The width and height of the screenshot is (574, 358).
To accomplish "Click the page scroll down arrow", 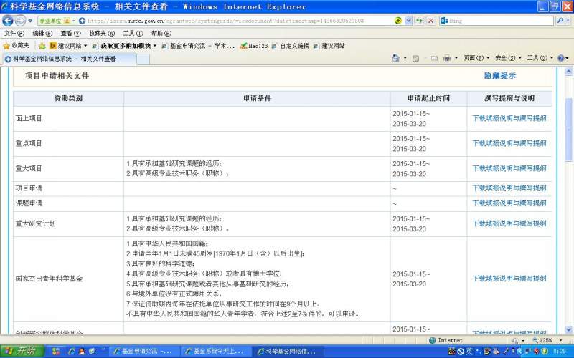I will [569, 329].
